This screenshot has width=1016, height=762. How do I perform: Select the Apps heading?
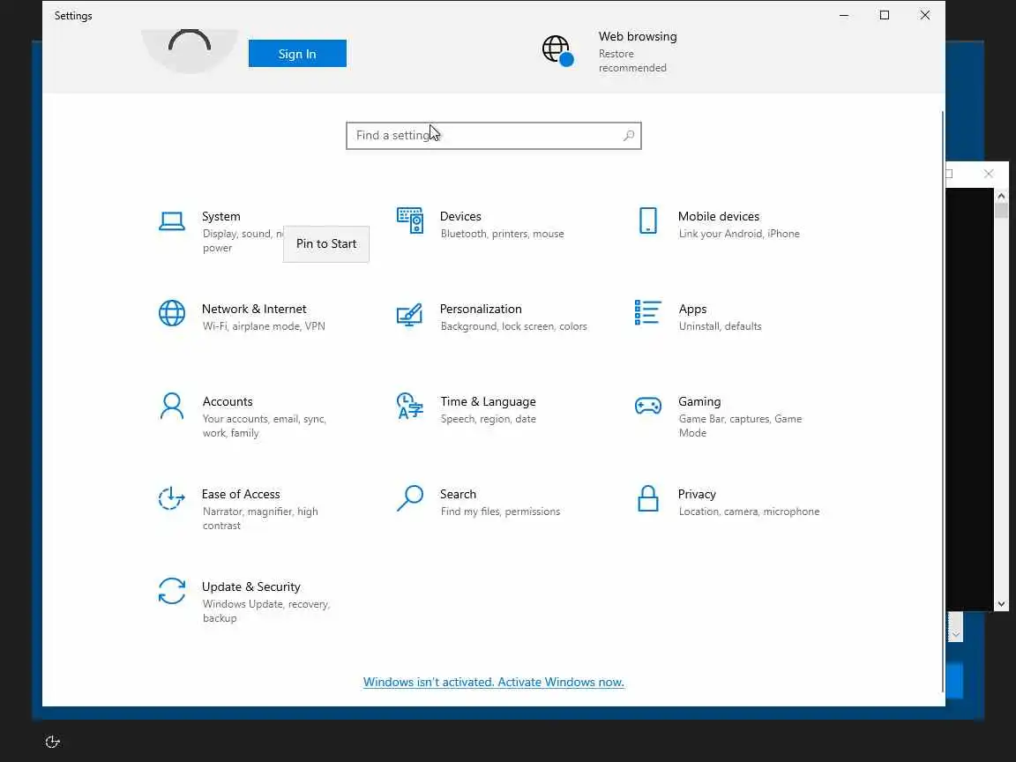point(692,309)
